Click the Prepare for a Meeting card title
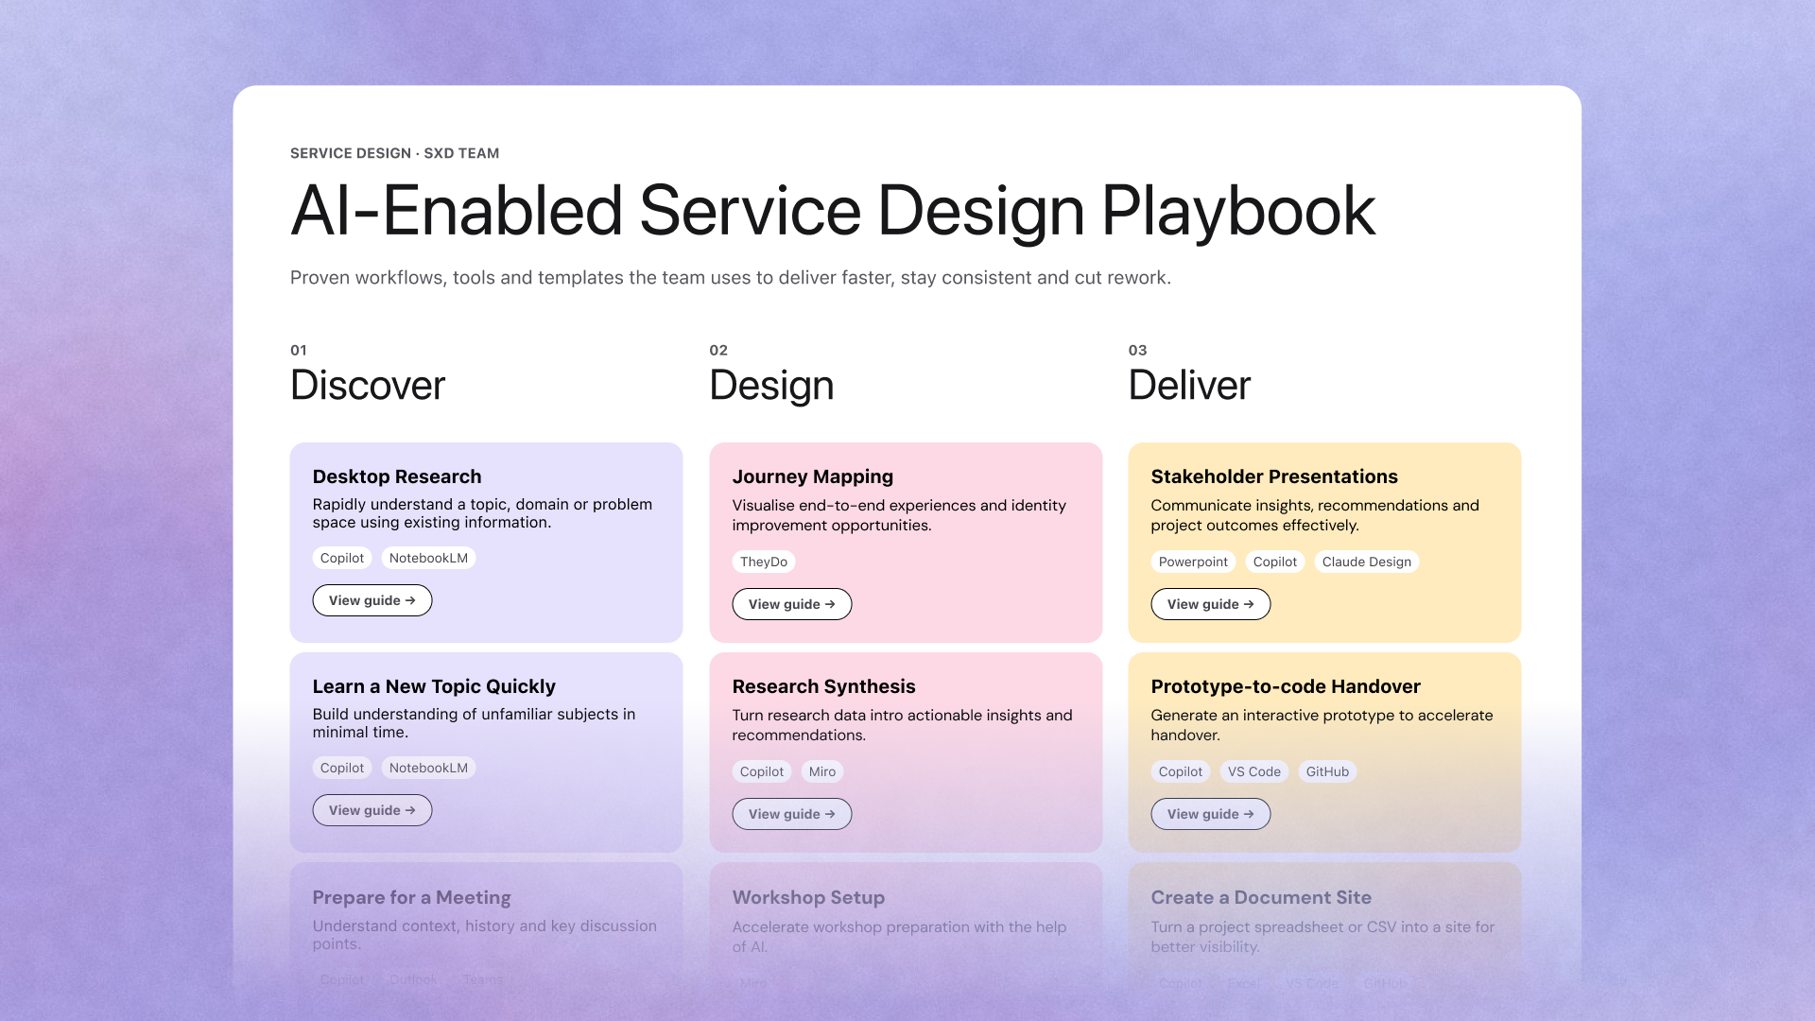Viewport: 1815px width, 1021px height. [x=412, y=897]
